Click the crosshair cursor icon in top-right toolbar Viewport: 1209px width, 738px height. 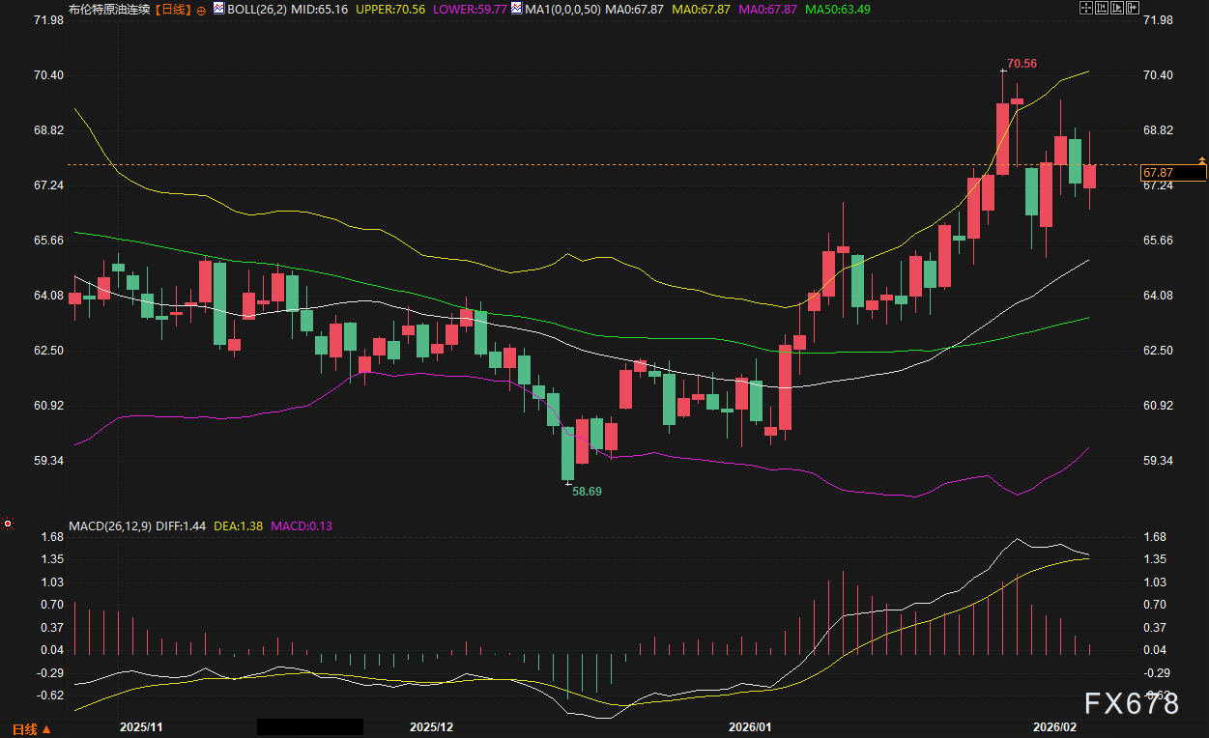1086,8
